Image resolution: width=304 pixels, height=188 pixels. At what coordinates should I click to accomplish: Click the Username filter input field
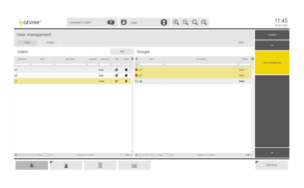coord(22,64)
